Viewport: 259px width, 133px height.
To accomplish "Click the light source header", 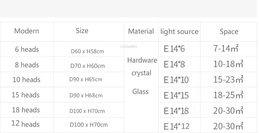I will (x=179, y=31).
